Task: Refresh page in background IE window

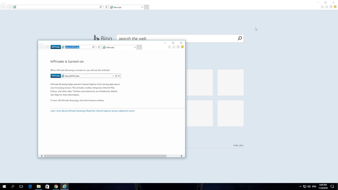Action: coord(106,7)
